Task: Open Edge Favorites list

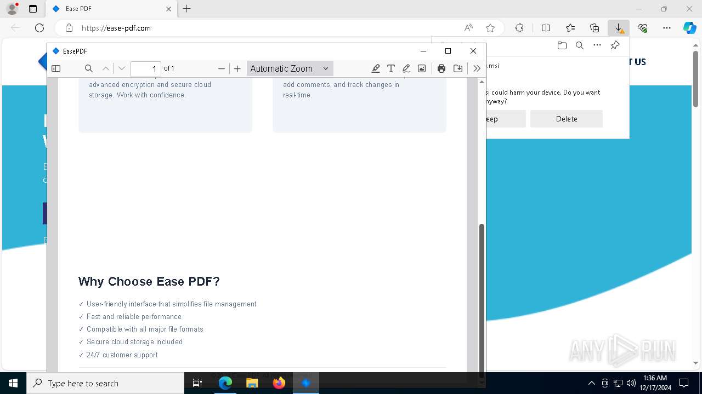Action: click(x=570, y=28)
